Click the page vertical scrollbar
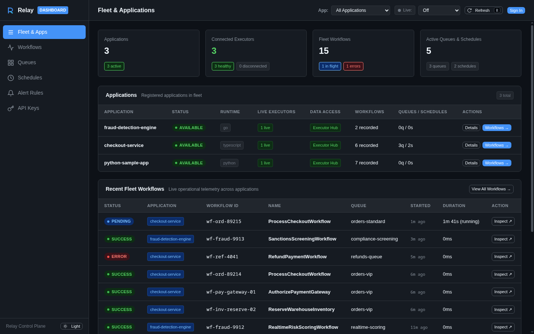The width and height of the screenshot is (534, 334). click(x=532, y=128)
